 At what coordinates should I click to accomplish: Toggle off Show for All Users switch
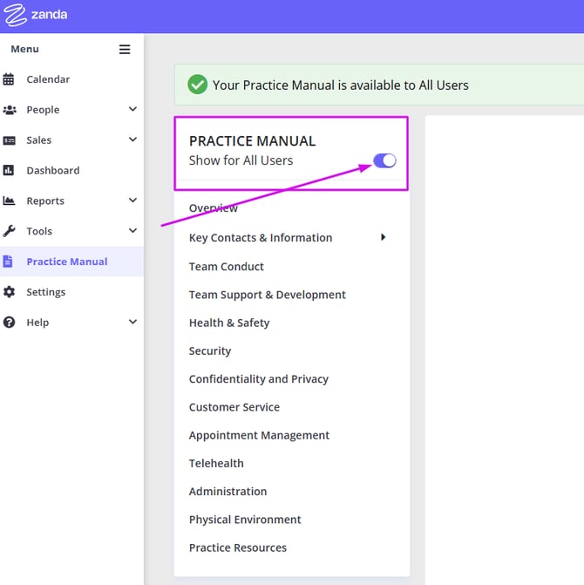tap(384, 160)
